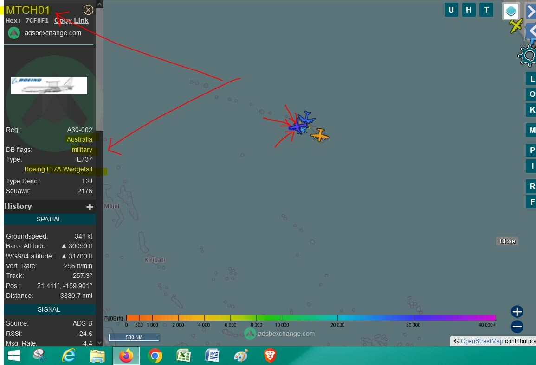
Task: Zoom in with the plus button
Action: pos(517,311)
